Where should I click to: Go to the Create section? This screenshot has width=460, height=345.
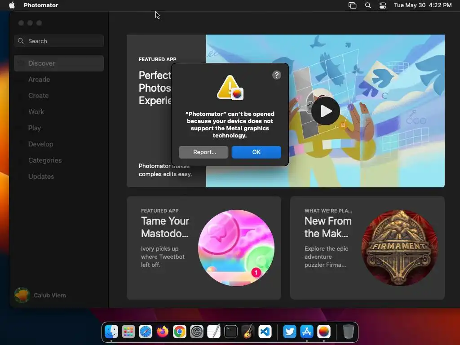pyautogui.click(x=59, y=96)
